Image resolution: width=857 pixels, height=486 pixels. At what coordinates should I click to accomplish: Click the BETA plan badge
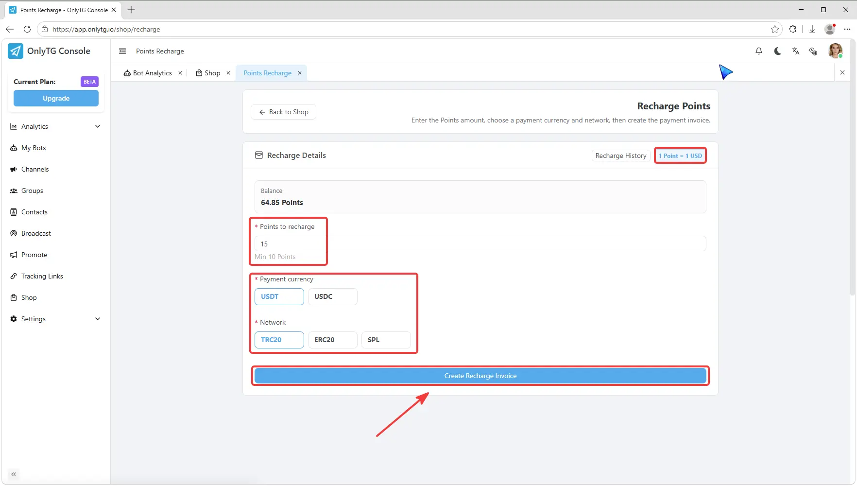[x=89, y=82]
